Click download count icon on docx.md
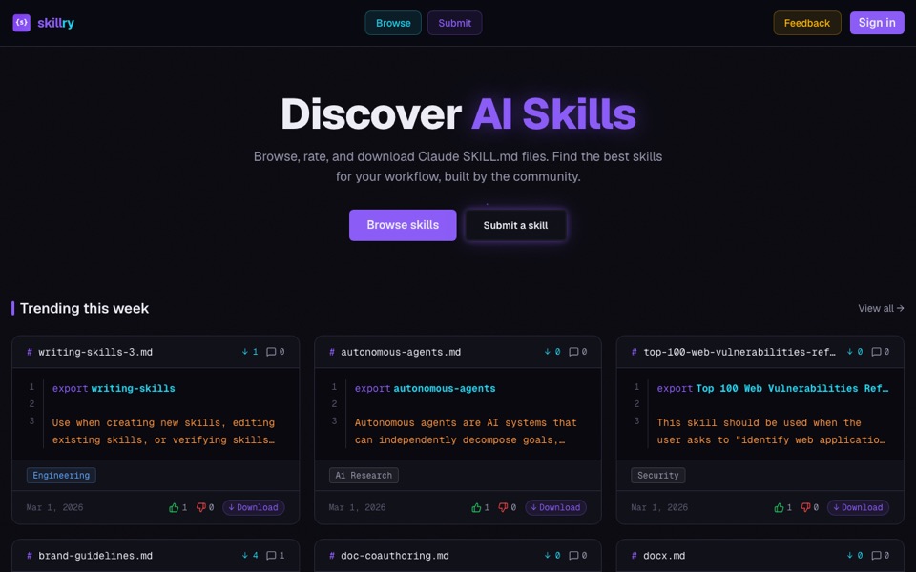This screenshot has height=572, width=916. click(850, 555)
